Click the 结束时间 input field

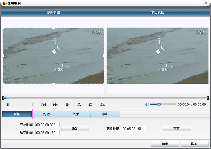pyautogui.click(x=47, y=133)
